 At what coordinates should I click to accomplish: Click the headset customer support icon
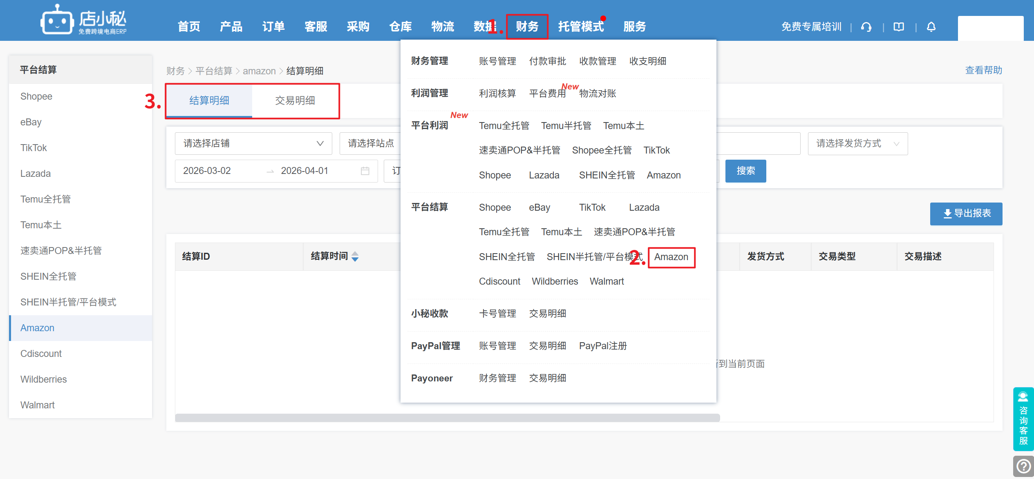(866, 27)
